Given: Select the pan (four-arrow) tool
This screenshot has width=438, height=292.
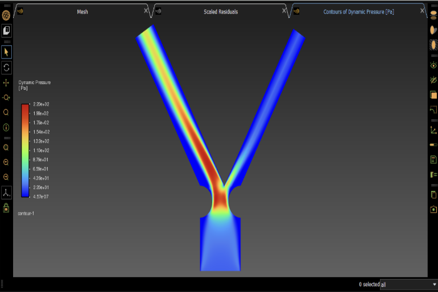Looking at the screenshot, I should point(6,83).
